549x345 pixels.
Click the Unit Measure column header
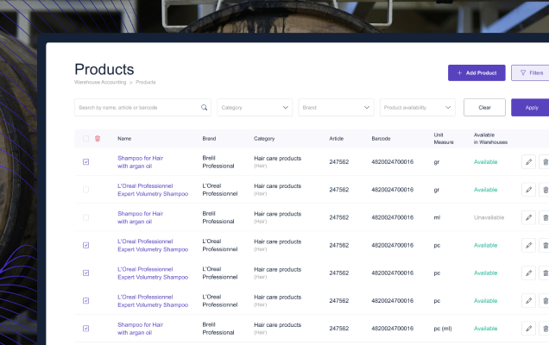(x=444, y=139)
